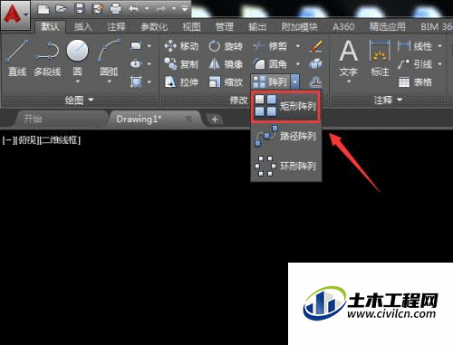Select the Stretch (拉伸) tool

point(181,81)
